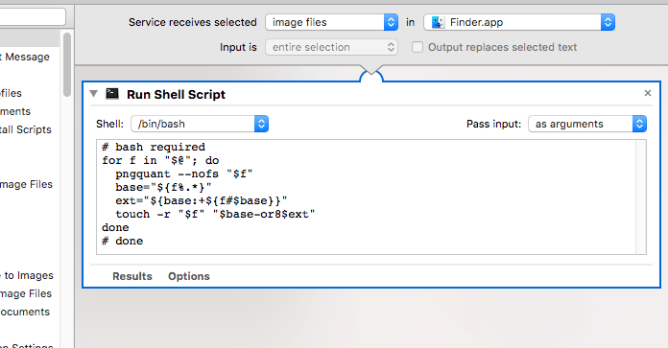
Task: Enable 'Output replaces selected text' checkbox
Action: click(417, 47)
